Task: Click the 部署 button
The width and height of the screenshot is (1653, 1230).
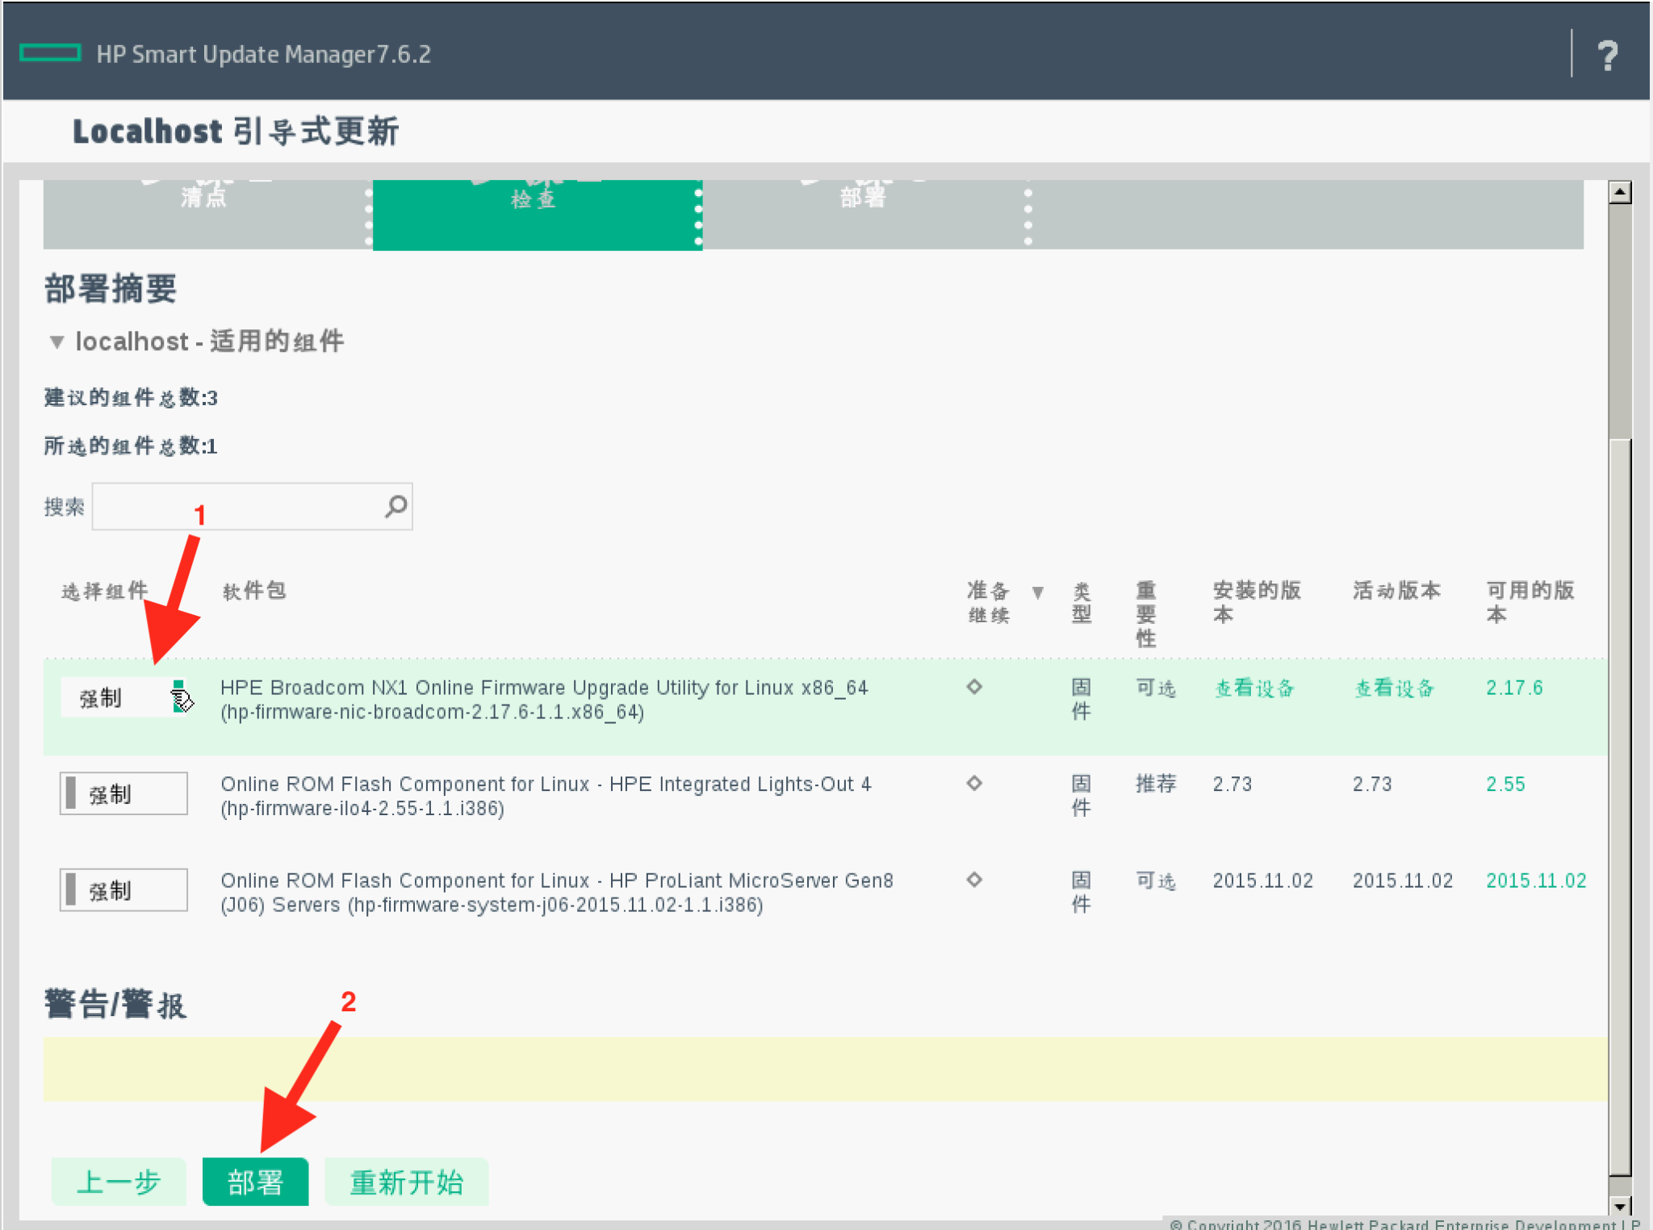Action: tap(255, 1182)
